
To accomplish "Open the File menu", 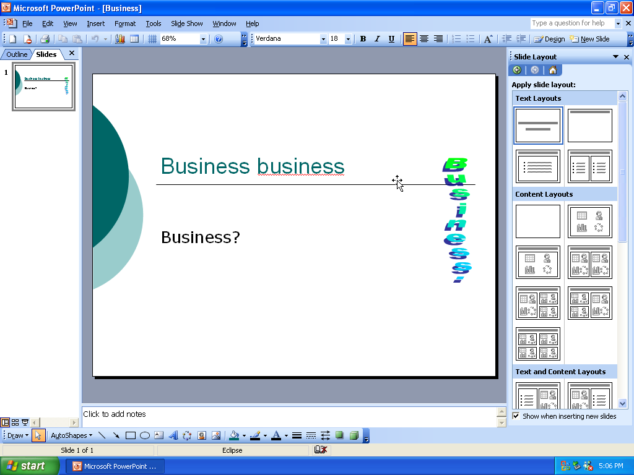I will click(x=27, y=24).
